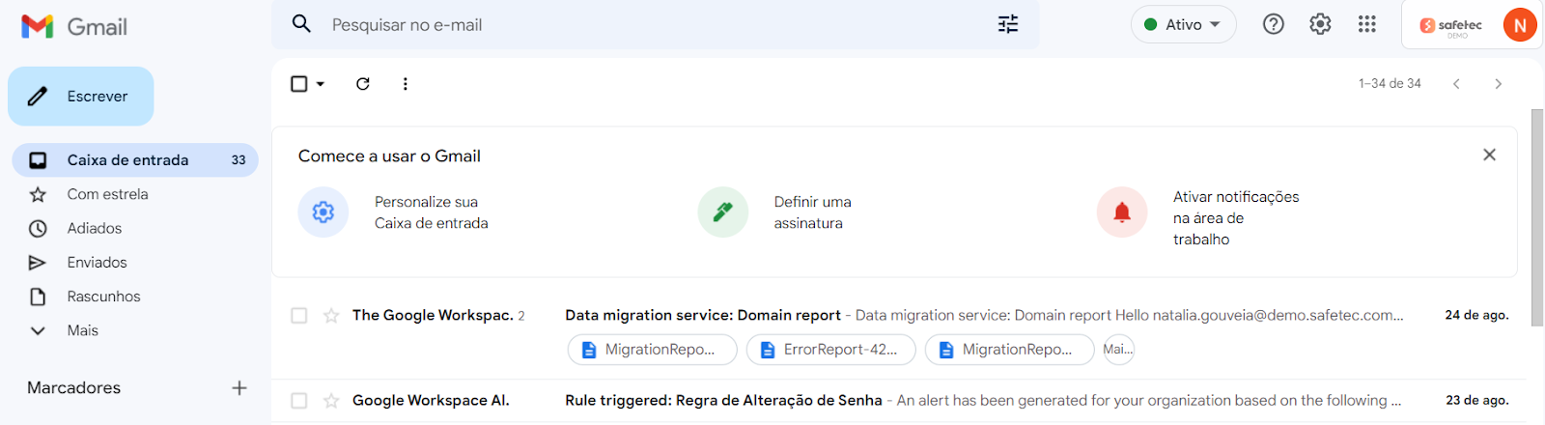Click in the Pesquisar no e-mail field
Screen dimensions: 1545x425
coord(657,25)
